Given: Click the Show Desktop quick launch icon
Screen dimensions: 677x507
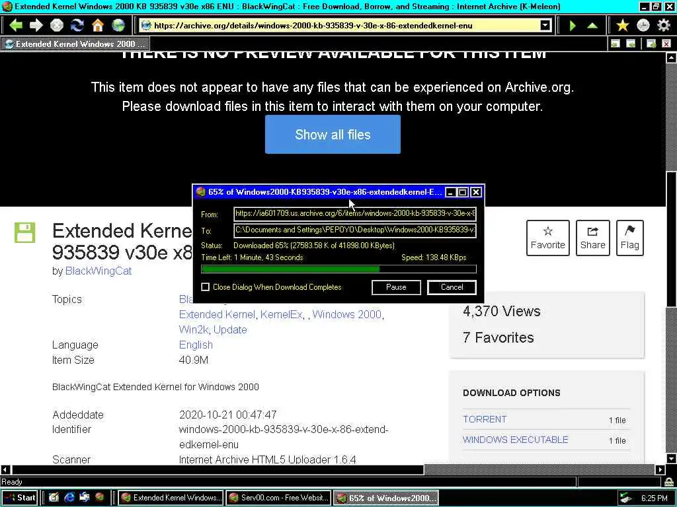Looking at the screenshot, I should point(54,498).
